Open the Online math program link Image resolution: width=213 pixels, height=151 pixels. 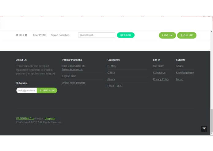pyautogui.click(x=74, y=83)
